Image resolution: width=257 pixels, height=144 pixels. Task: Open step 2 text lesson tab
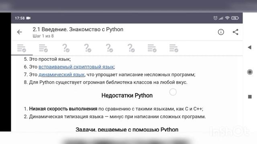(x=43, y=48)
